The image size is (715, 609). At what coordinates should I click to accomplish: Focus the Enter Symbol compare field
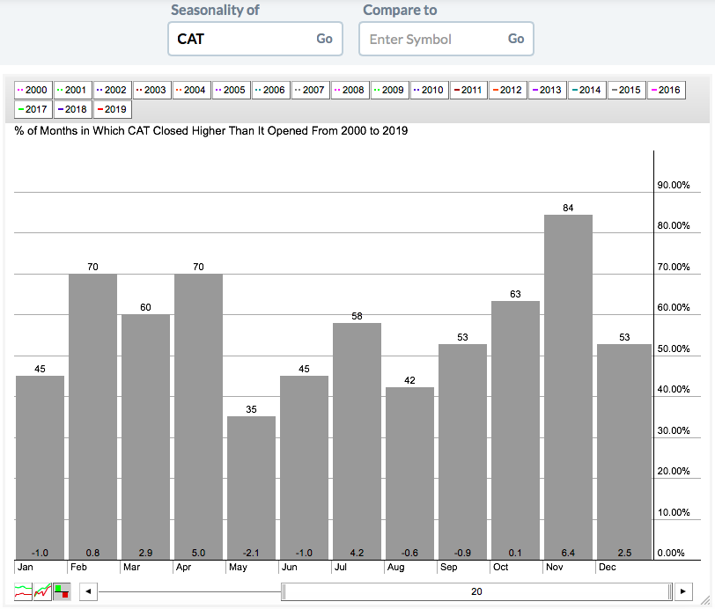tap(431, 39)
